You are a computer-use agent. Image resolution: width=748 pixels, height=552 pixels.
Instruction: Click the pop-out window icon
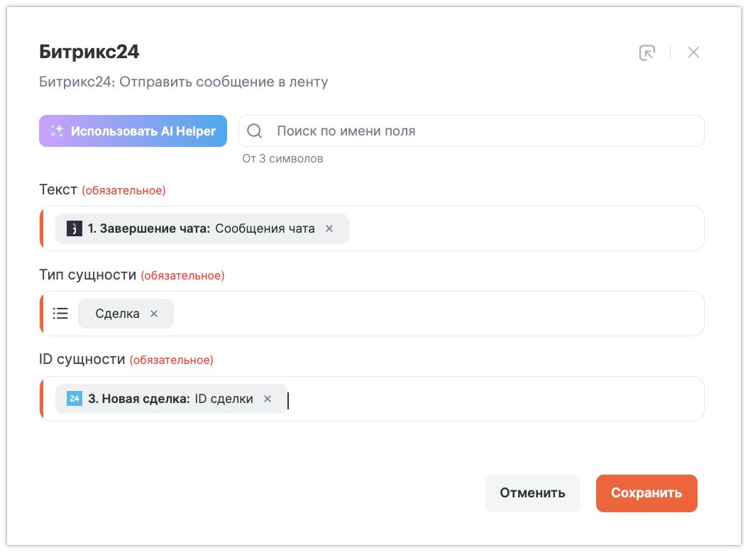click(x=647, y=53)
